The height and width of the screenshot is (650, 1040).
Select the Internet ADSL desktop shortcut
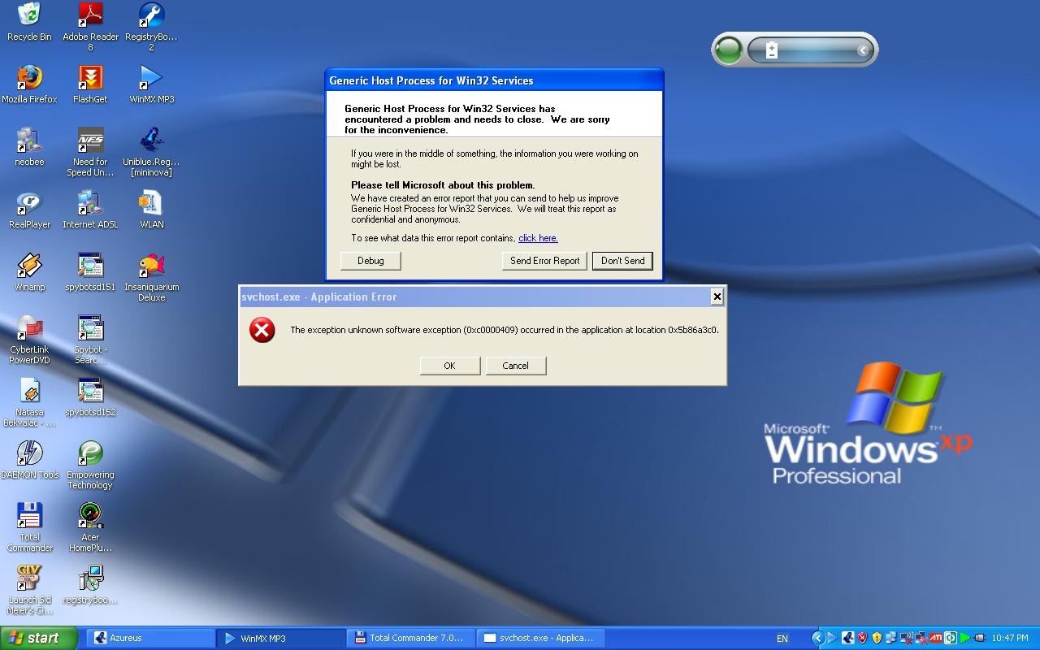tap(90, 210)
